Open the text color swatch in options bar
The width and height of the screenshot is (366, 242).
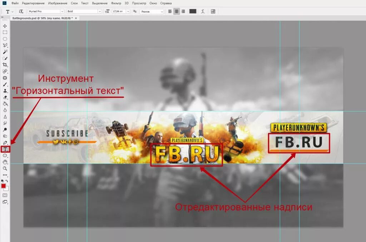tap(193, 11)
